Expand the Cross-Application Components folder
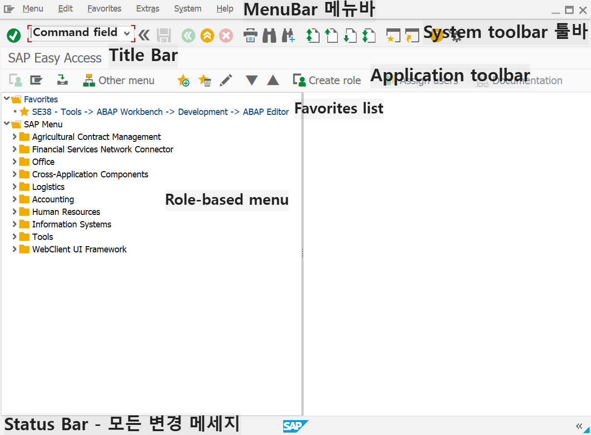The image size is (591, 435). 14,174
